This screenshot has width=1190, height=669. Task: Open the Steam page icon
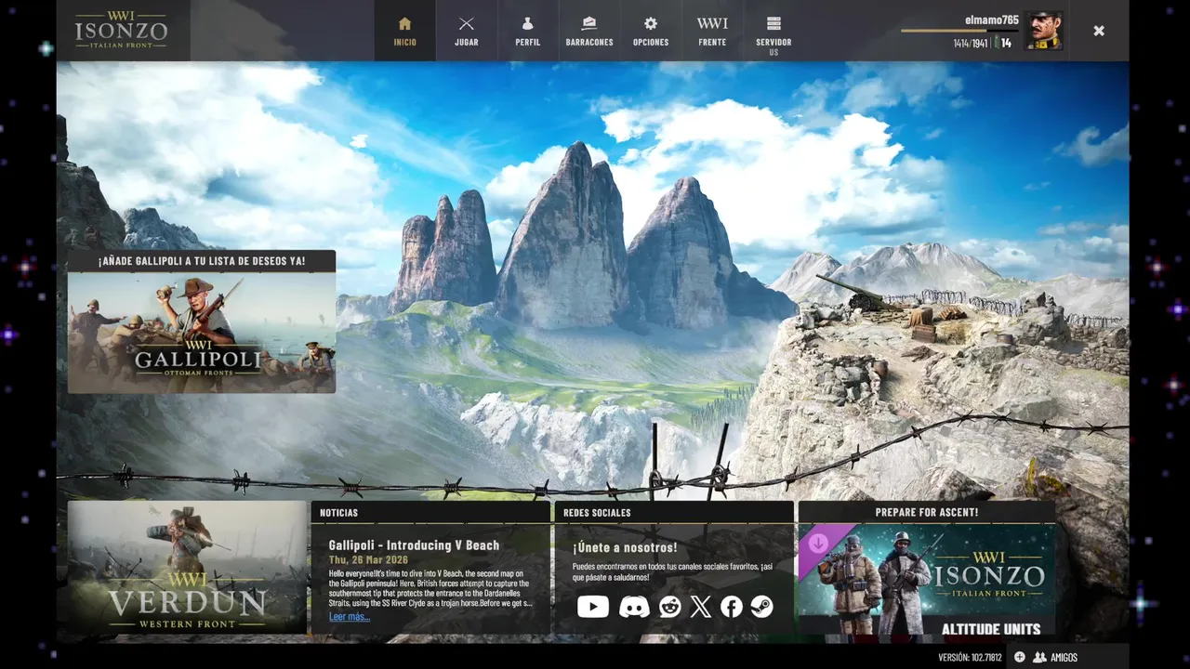pyautogui.click(x=761, y=607)
